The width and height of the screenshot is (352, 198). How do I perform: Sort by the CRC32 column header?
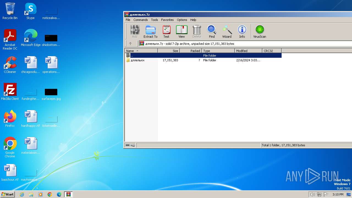[272, 51]
